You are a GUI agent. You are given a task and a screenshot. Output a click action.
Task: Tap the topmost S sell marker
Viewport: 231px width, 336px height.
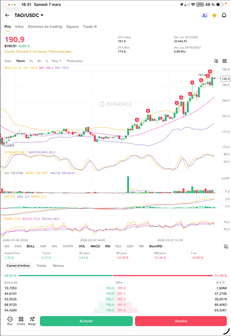[210, 72]
